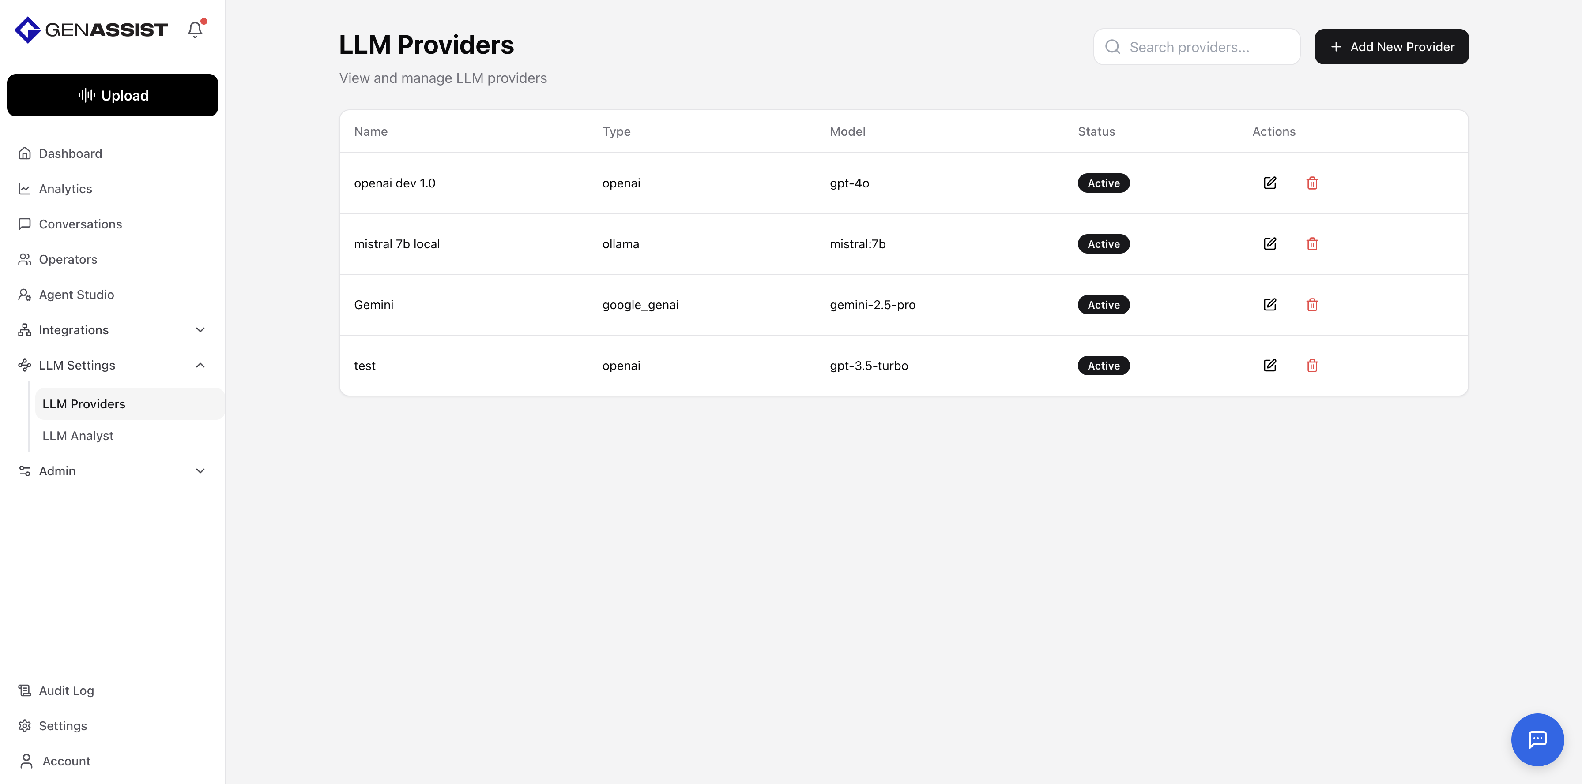
Task: Delete the test provider row
Action: pos(1312,366)
